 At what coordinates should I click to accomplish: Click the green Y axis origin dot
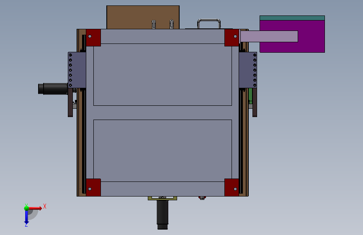click(x=26, y=208)
